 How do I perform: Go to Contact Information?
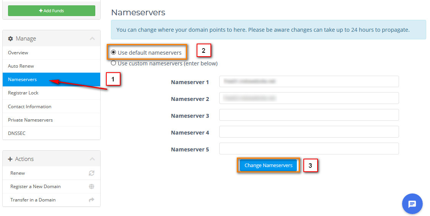click(x=52, y=106)
